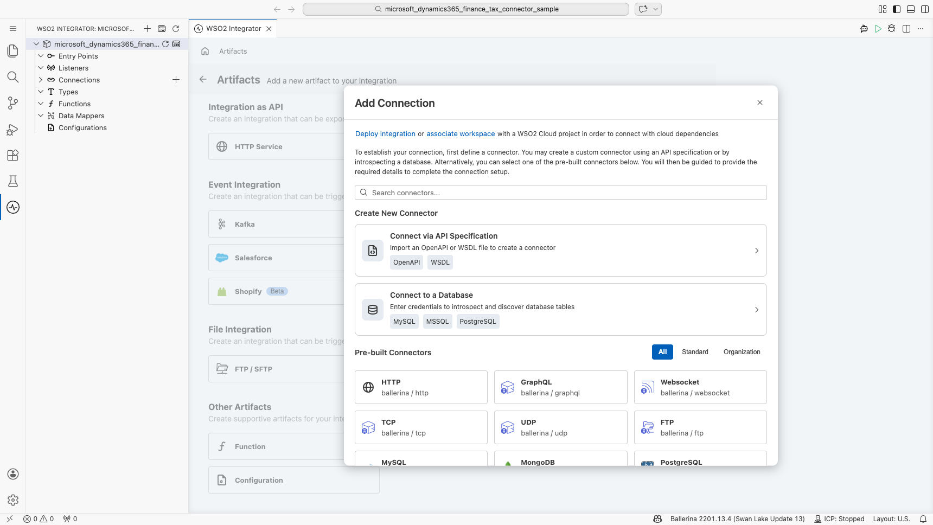Close the WSO2 Integrator editor tab
This screenshot has height=525, width=933.
(x=269, y=29)
